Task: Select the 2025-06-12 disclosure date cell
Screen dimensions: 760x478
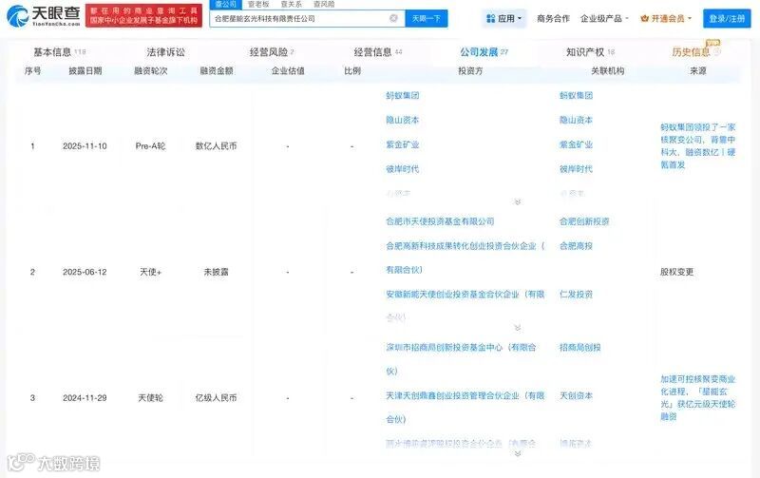Action: [x=85, y=272]
